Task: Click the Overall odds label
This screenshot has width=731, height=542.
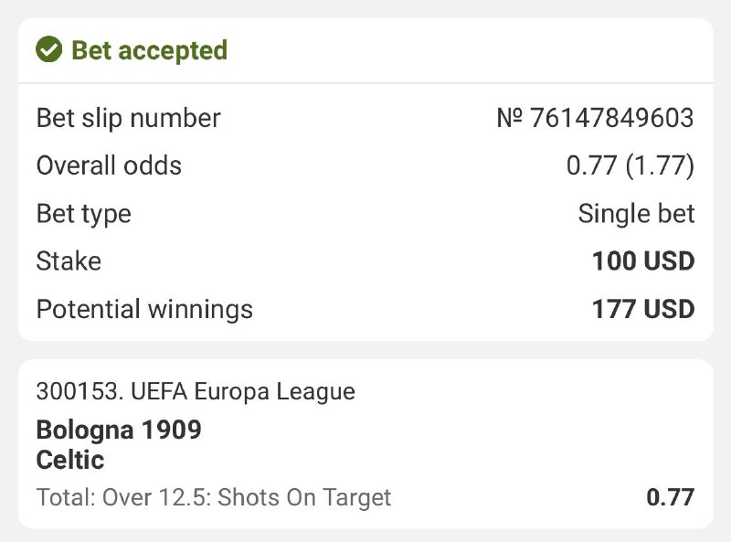Action: click(109, 165)
